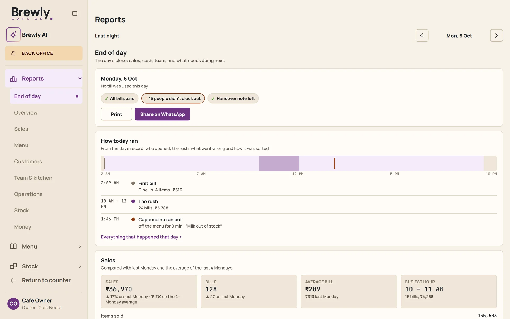Open the Sales report
510x319 pixels.
pos(46,129)
